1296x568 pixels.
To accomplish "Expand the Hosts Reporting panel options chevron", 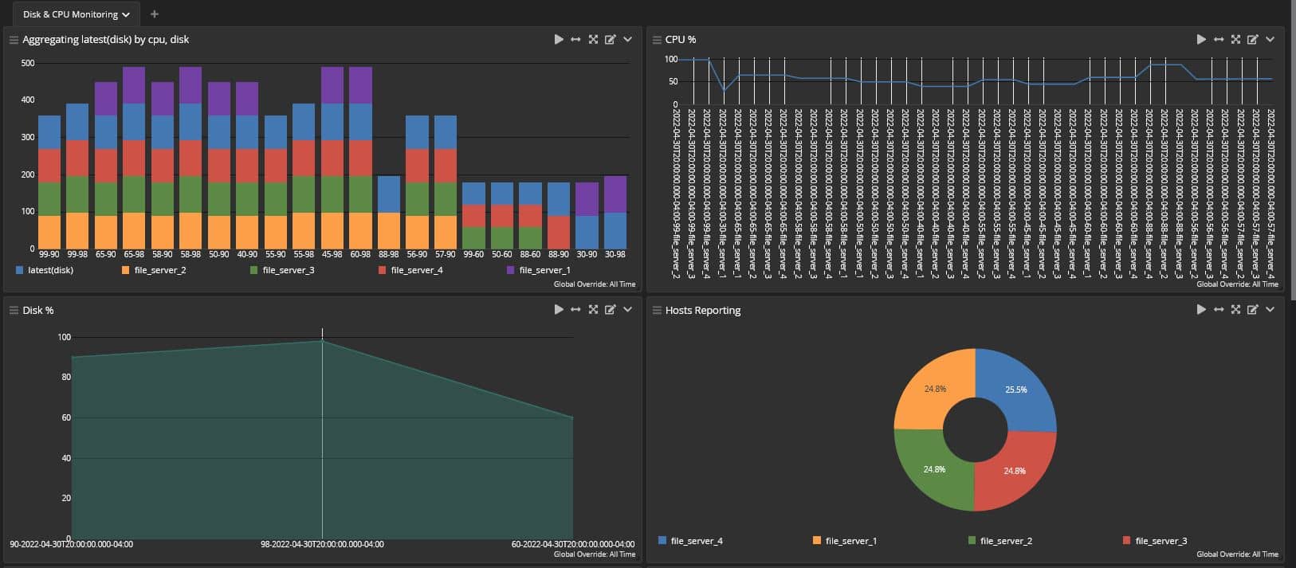I will click(1270, 310).
